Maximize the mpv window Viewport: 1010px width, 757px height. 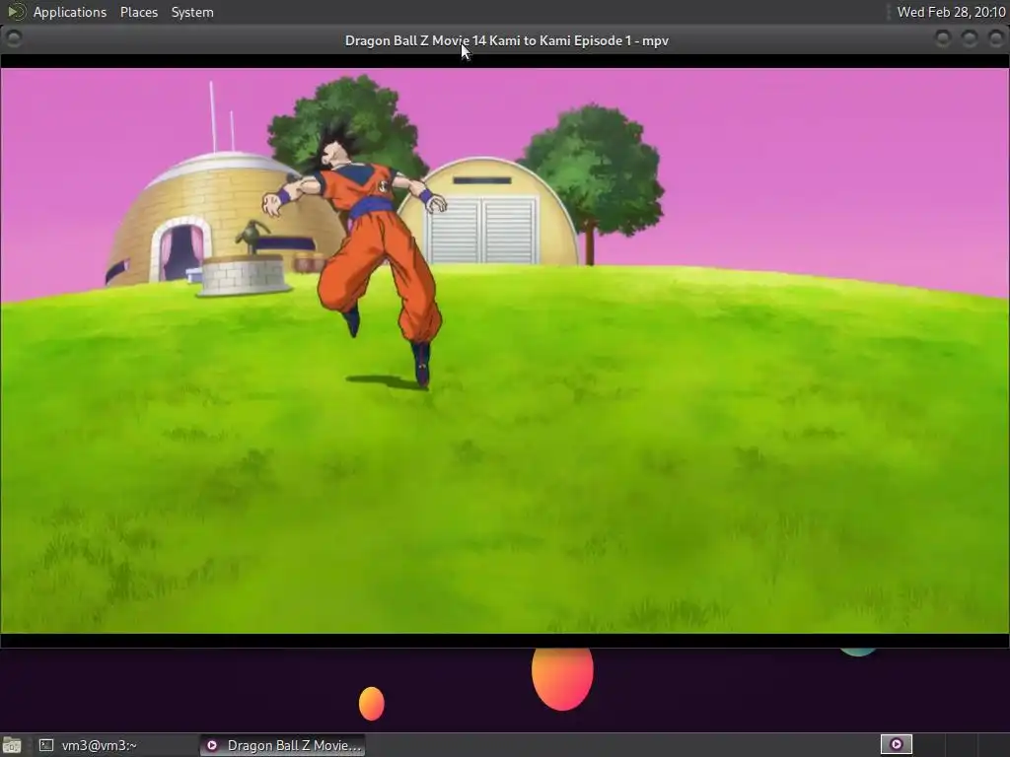[970, 38]
